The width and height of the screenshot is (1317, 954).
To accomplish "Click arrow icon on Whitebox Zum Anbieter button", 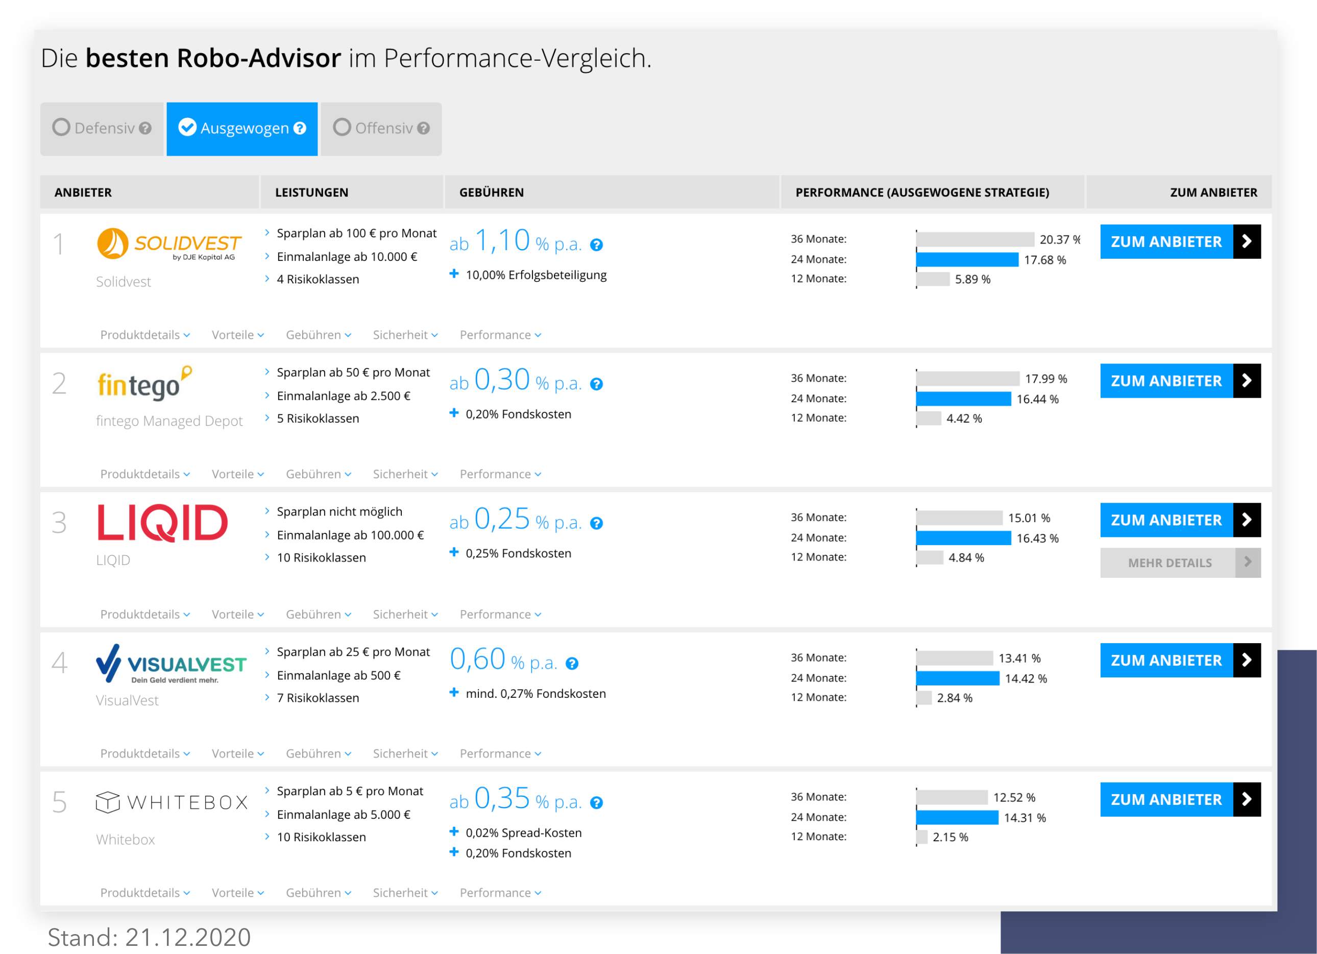I will point(1247,799).
